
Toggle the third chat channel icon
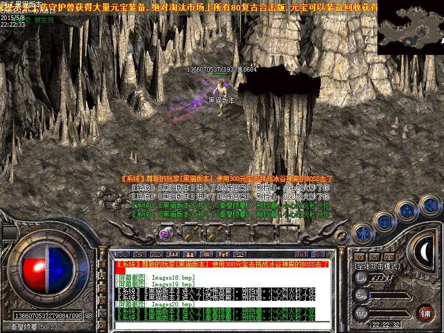pos(103,289)
